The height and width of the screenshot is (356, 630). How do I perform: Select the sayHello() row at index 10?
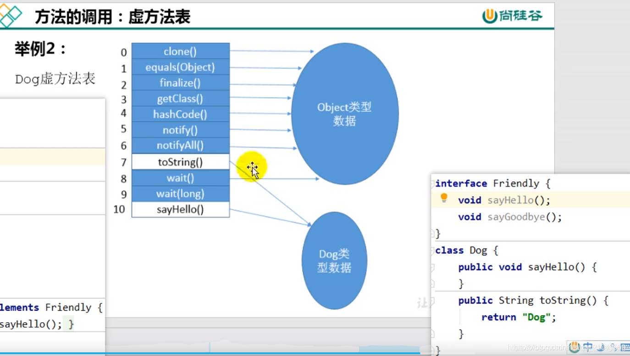click(x=180, y=209)
